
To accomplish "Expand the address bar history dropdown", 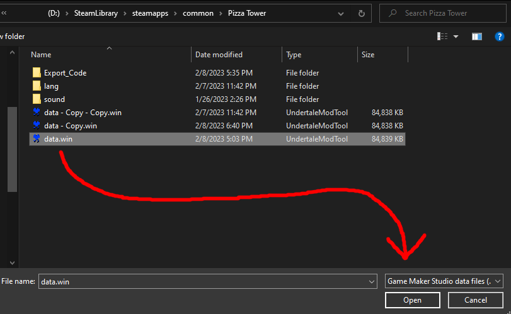I will (x=341, y=14).
